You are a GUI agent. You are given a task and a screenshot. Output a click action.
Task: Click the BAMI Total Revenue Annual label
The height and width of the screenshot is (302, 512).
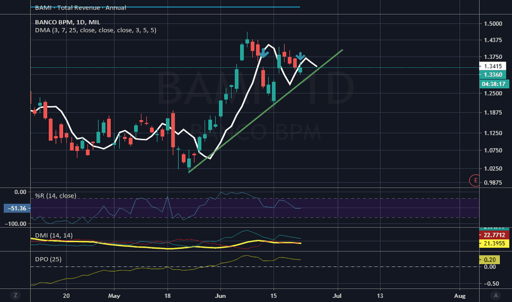coord(80,8)
